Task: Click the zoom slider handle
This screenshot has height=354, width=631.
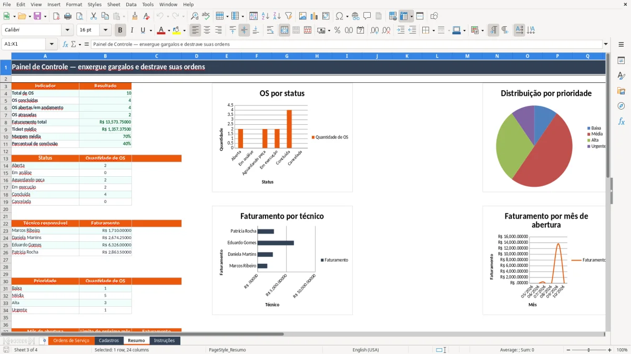Action: click(589, 350)
